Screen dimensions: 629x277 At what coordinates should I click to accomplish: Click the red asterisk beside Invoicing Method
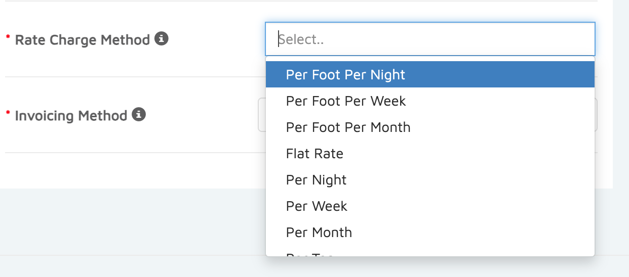8,114
